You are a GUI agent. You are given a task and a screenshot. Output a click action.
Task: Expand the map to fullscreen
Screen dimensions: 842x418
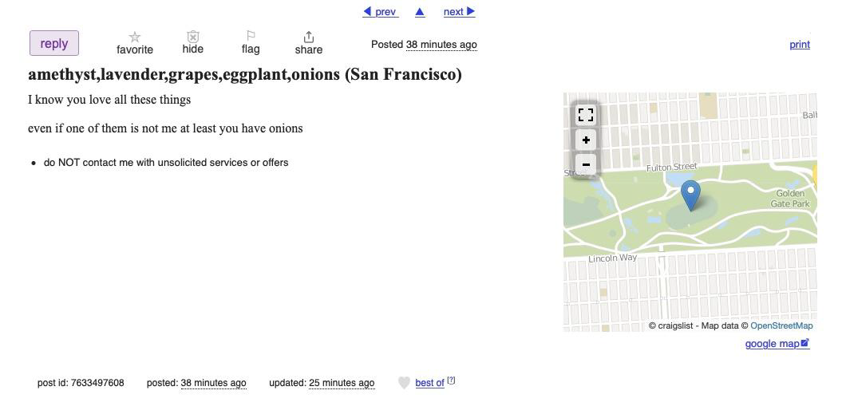point(586,115)
